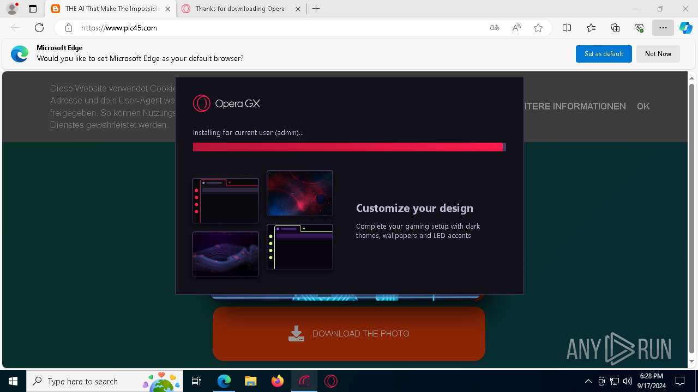Open the Opera taskbar icon
Image resolution: width=698 pixels, height=392 pixels.
tap(331, 381)
